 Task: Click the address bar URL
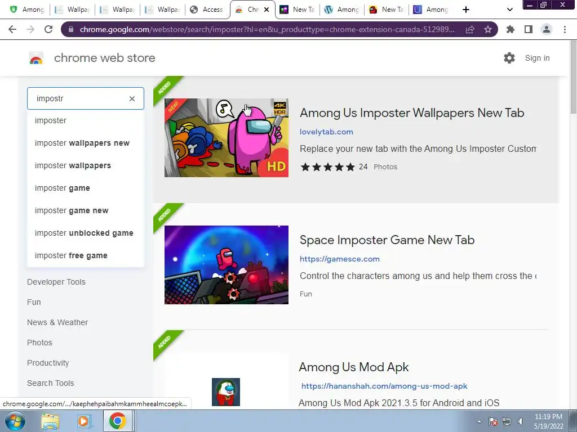[267, 29]
